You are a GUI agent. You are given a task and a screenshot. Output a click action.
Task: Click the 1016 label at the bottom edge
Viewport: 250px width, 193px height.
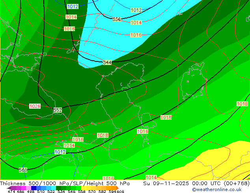(108, 178)
